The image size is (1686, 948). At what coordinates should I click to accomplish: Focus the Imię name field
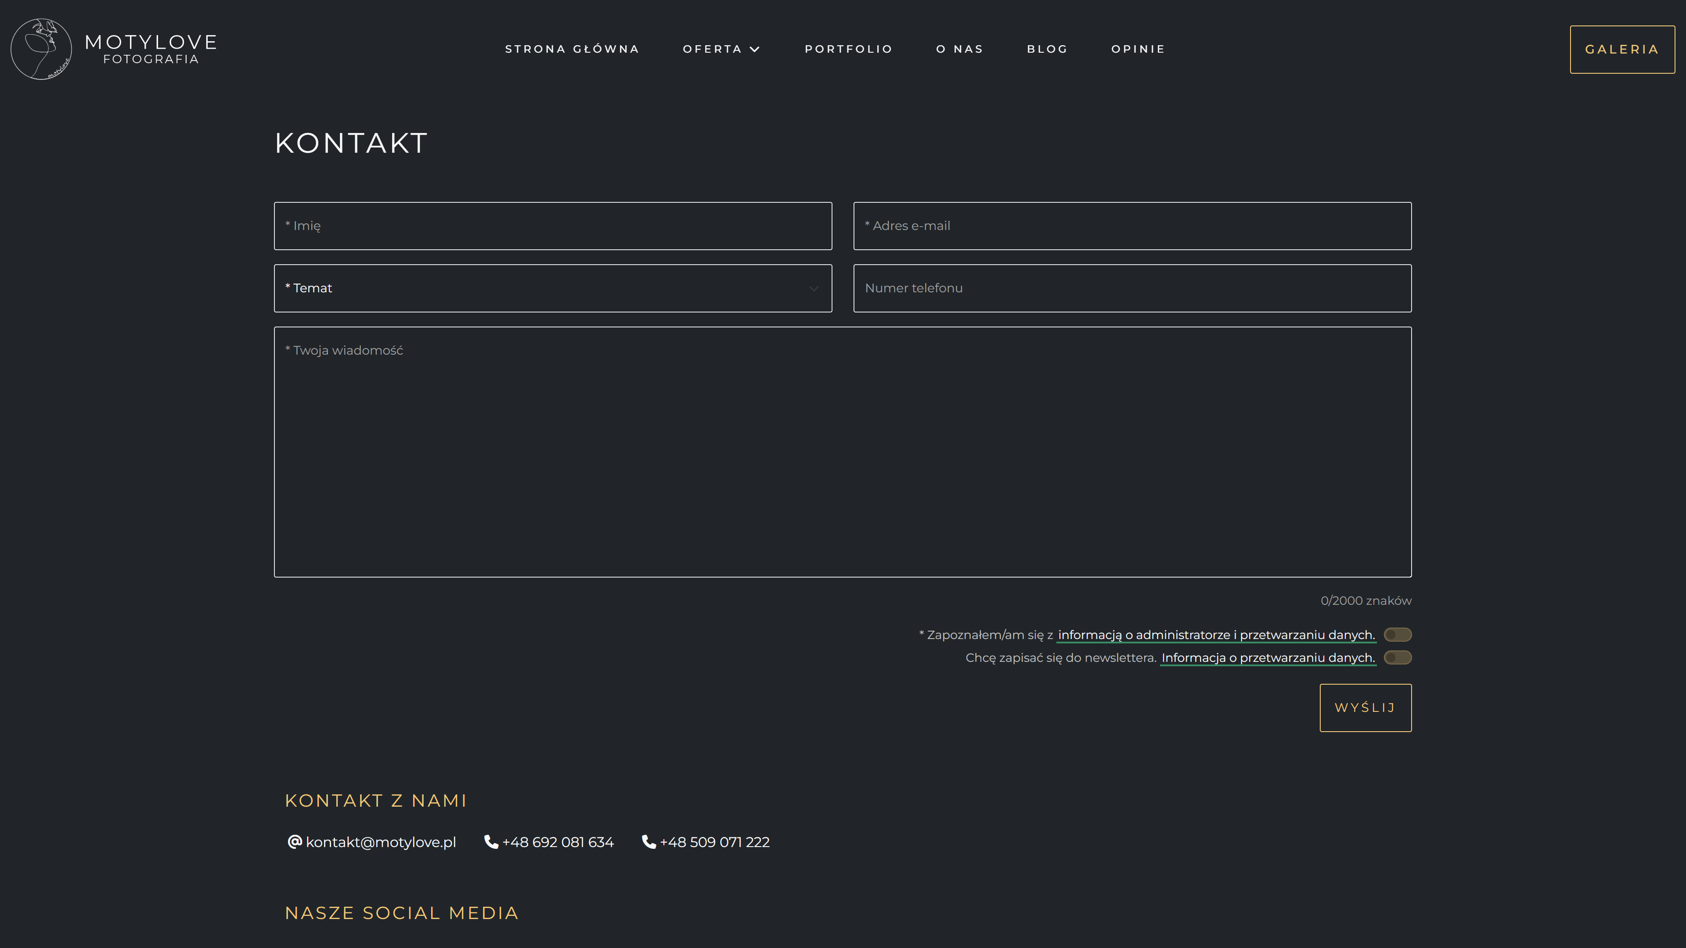[x=552, y=226]
